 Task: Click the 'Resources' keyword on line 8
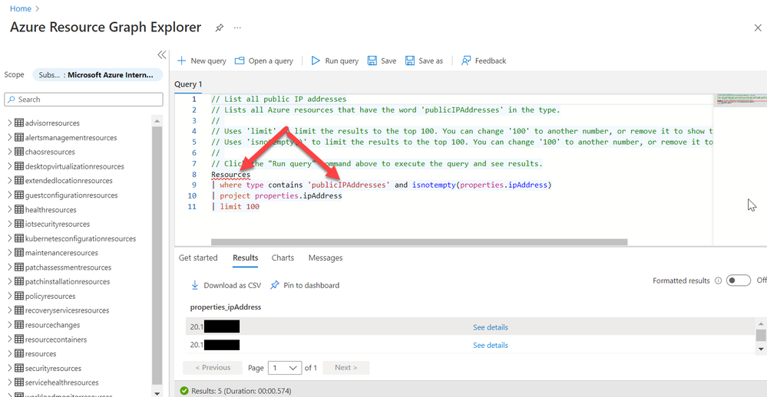point(230,174)
